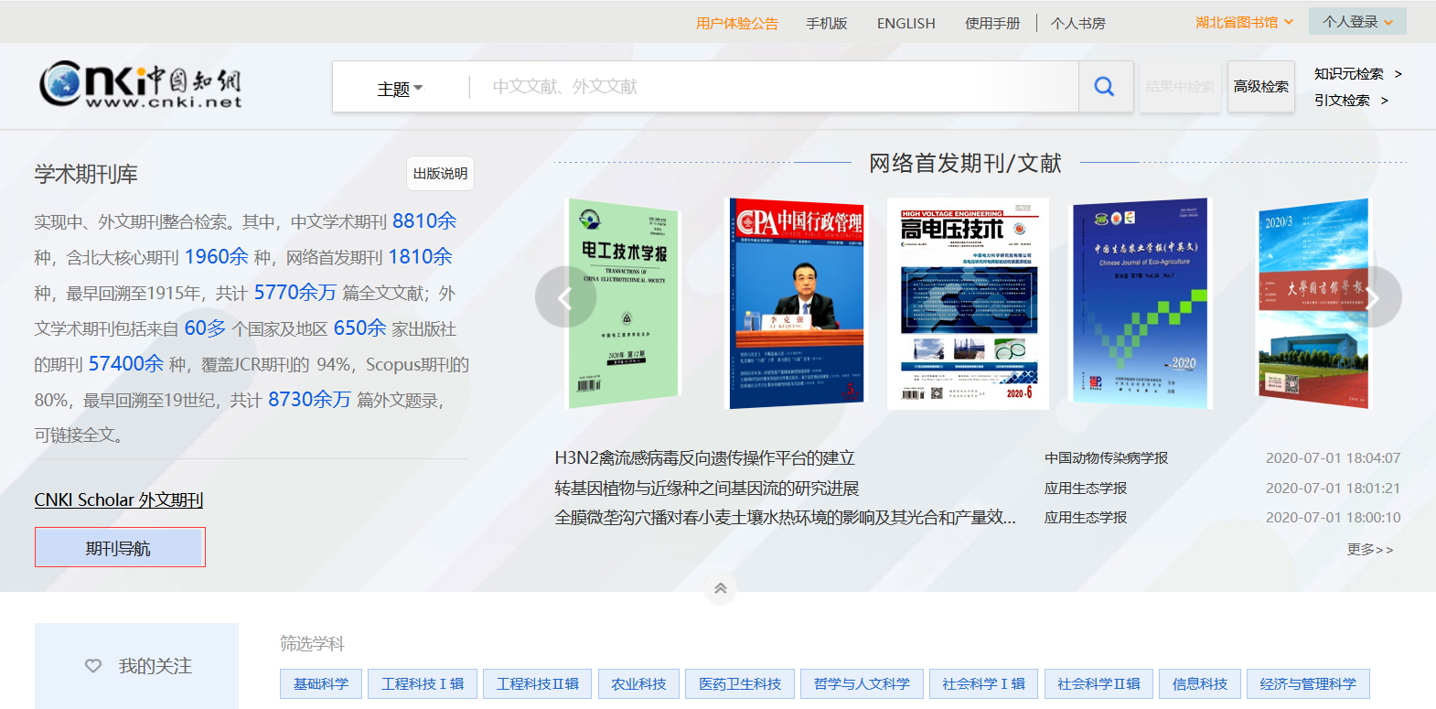The image size is (1436, 709).
Task: Switch to ENGLISH version
Action: [906, 24]
